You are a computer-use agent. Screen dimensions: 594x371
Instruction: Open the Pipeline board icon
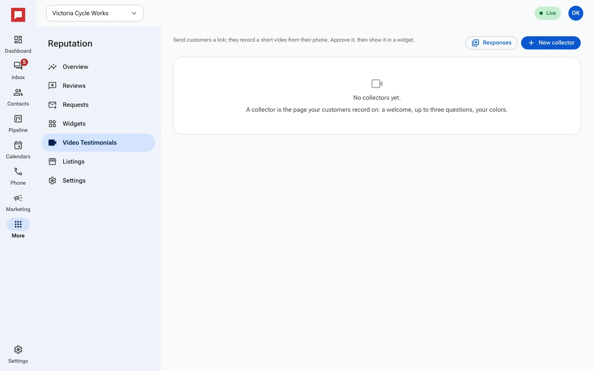[x=18, y=119]
